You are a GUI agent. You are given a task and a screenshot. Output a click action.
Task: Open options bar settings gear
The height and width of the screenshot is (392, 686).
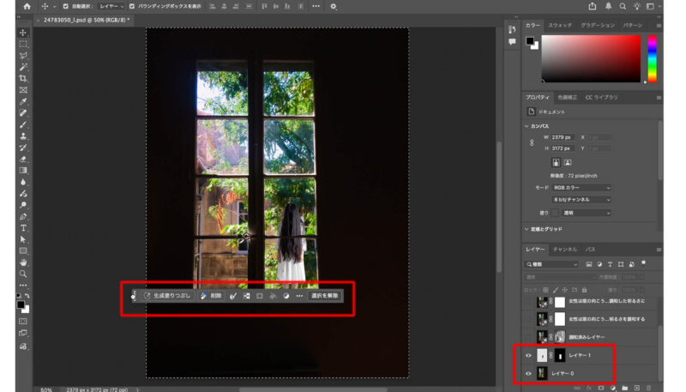point(334,6)
